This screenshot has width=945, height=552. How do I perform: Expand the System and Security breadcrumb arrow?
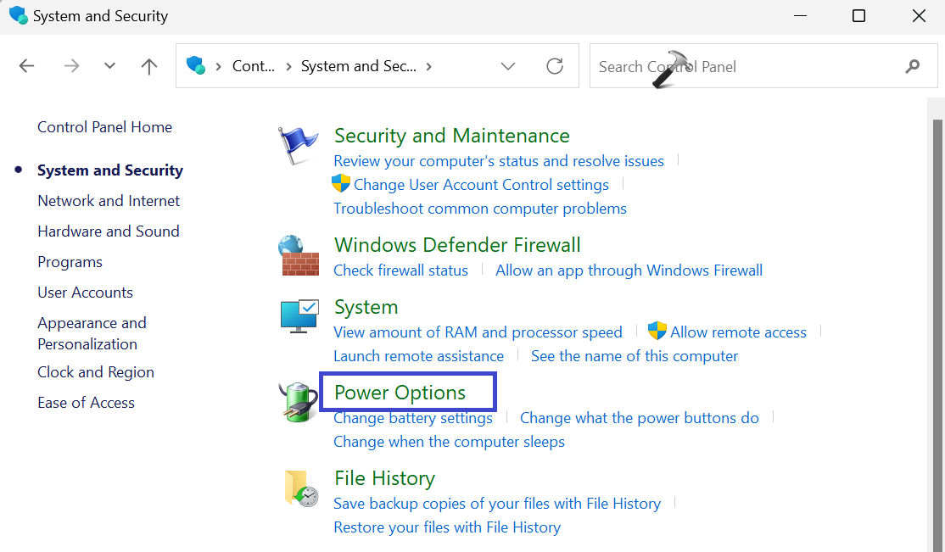(429, 66)
